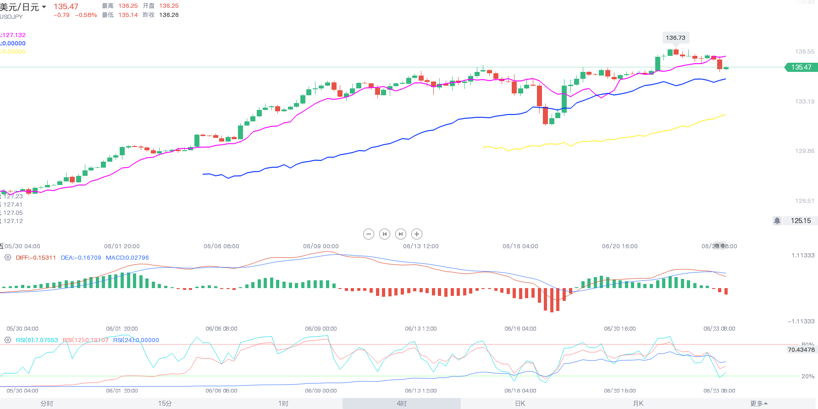The image size is (818, 409).
Task: Click the current price tag 135.47
Action: click(x=801, y=67)
